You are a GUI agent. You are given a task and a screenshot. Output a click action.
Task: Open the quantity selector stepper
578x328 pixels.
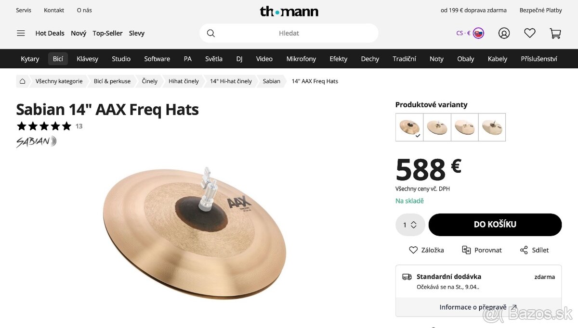tap(410, 225)
